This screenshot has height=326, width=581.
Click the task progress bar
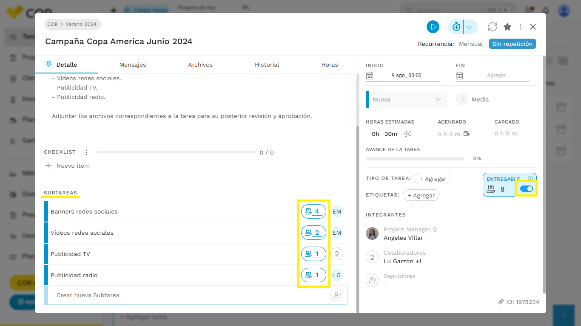415,158
